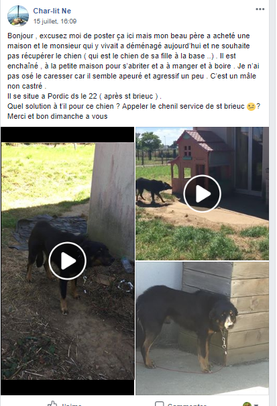The height and width of the screenshot is (406, 277).
Task: Play the video showing the pink playhouse
Action: (x=202, y=193)
